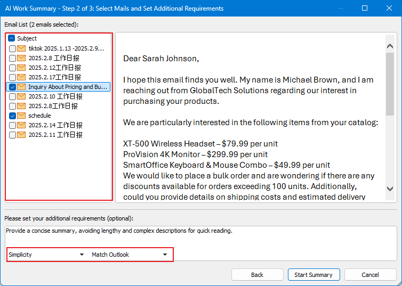Screen dimensions: 402x286
Task: Expand the Match Outlook language dropdown
Action: tap(130, 255)
